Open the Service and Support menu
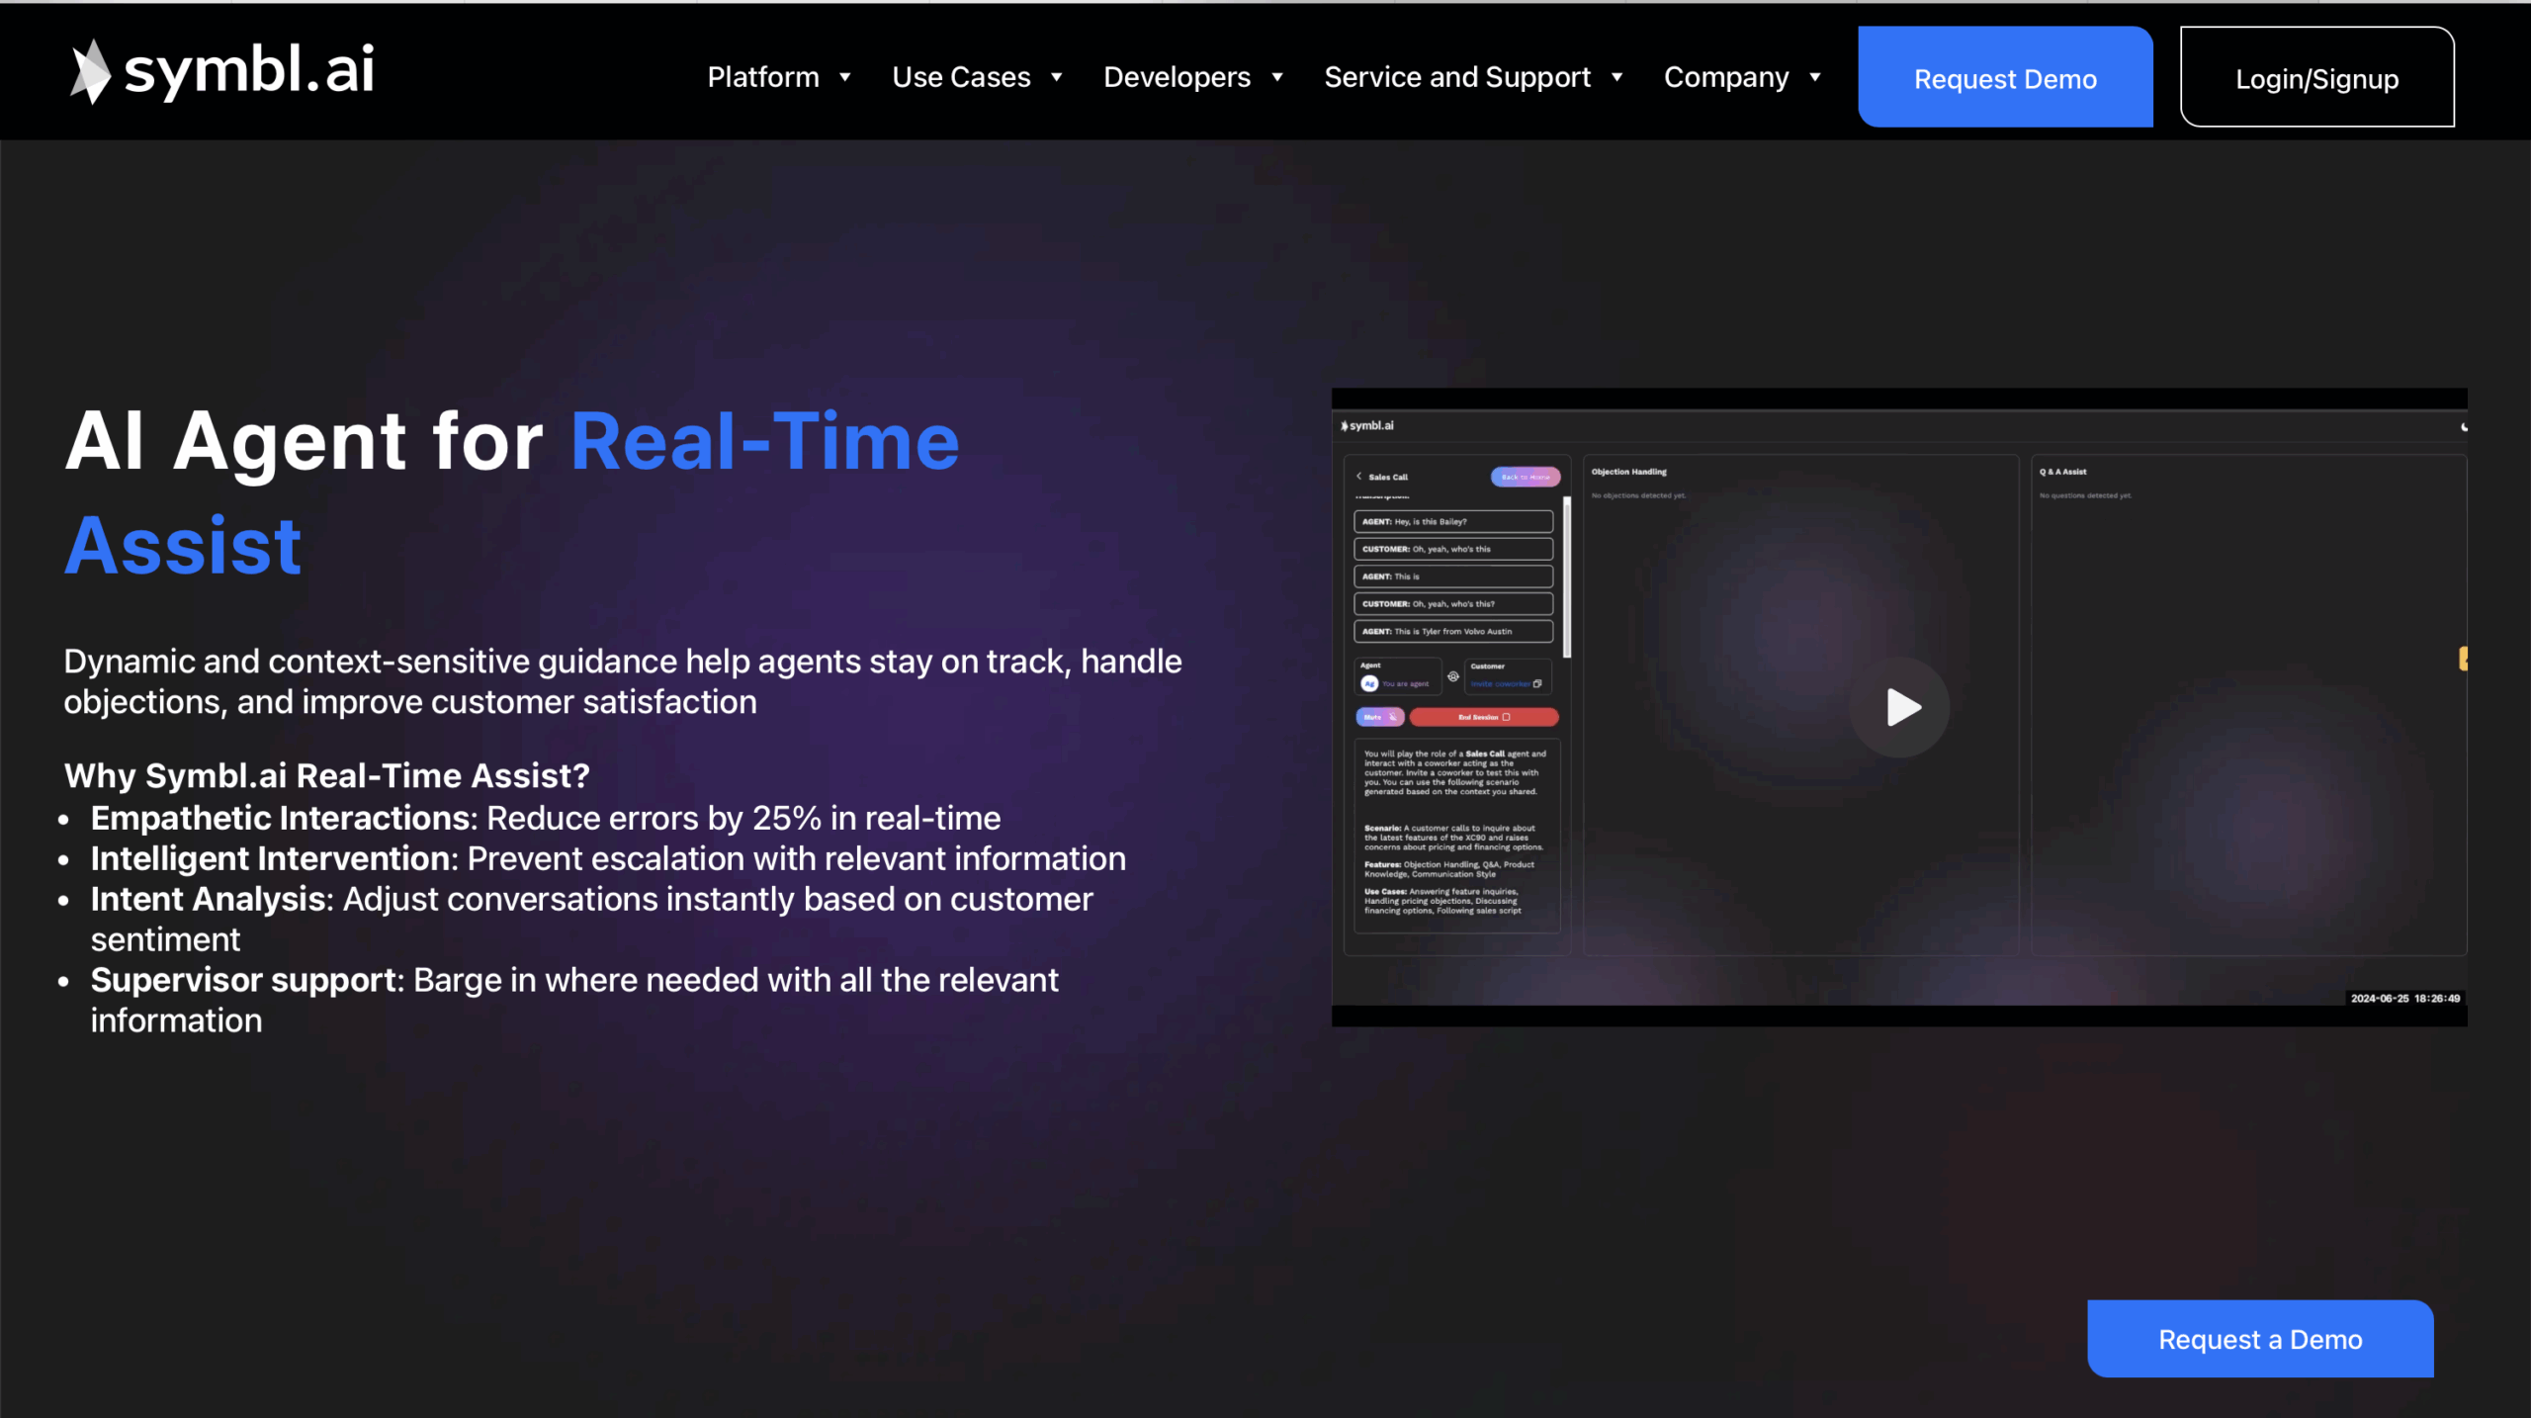The image size is (2531, 1418). 1457,77
